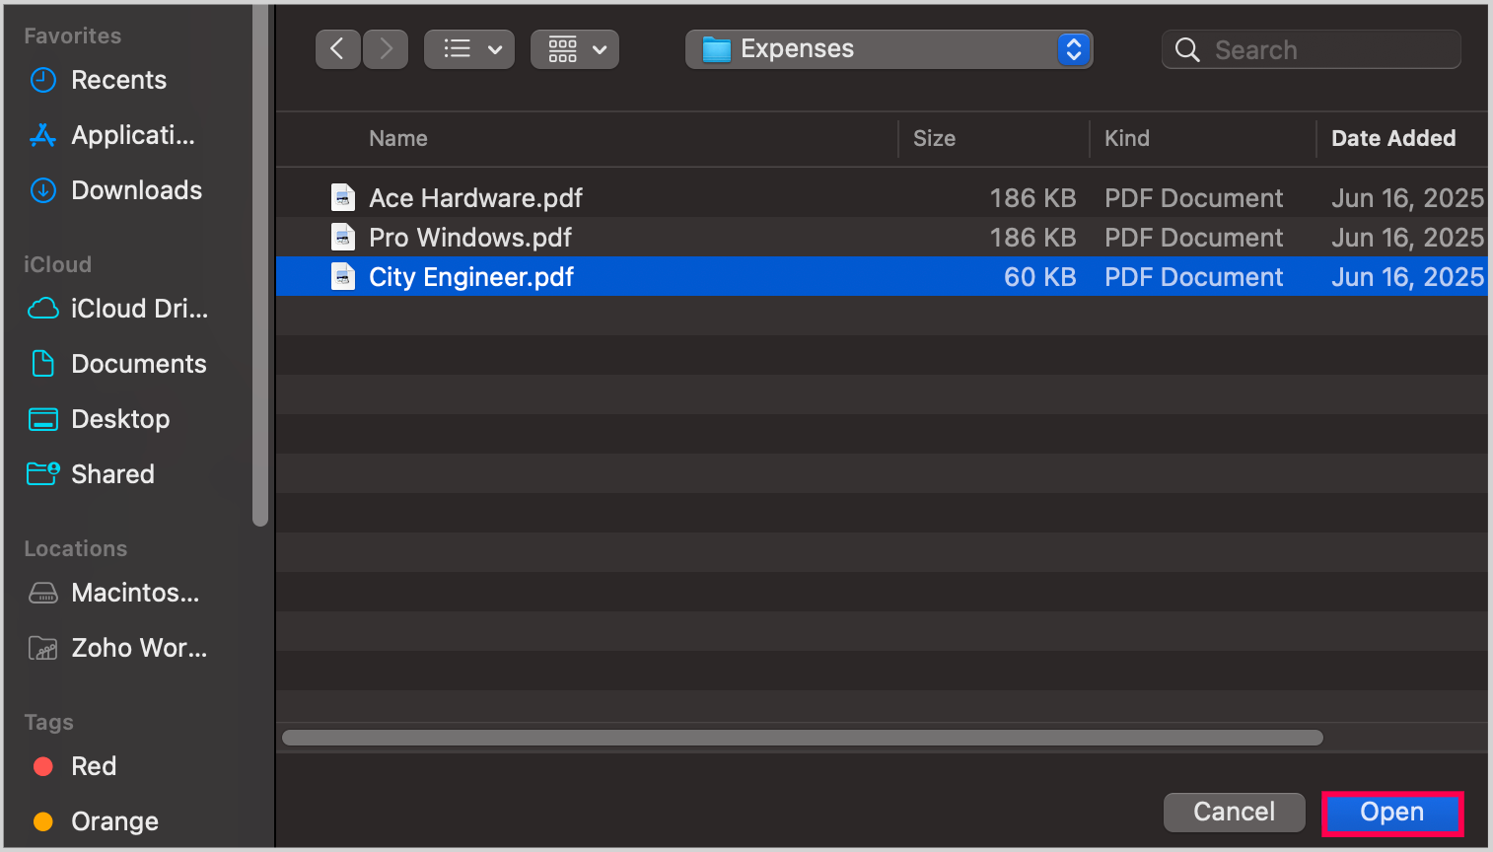Go forward using the right chevron button

[x=386, y=49]
